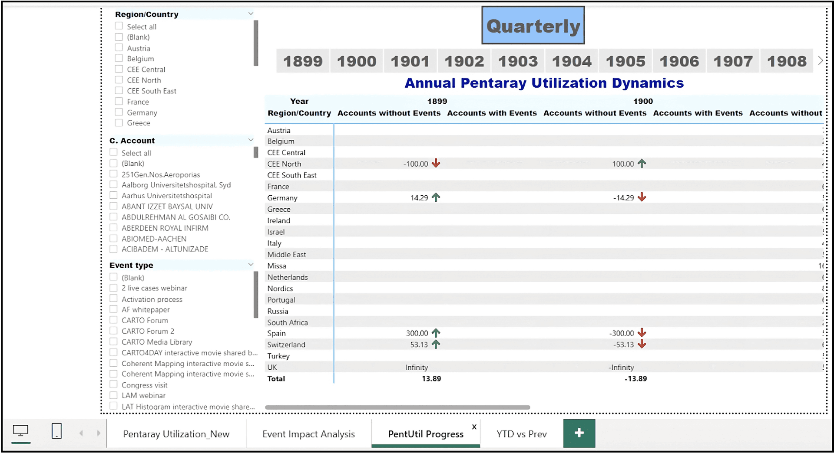Image resolution: width=834 pixels, height=453 pixels.
Task: Click the green up arrow for Spain 1899
Action: tap(436, 333)
